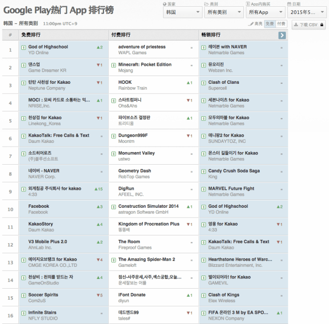Click purchase icon beside Construction Simulator 2014

pos(114,207)
